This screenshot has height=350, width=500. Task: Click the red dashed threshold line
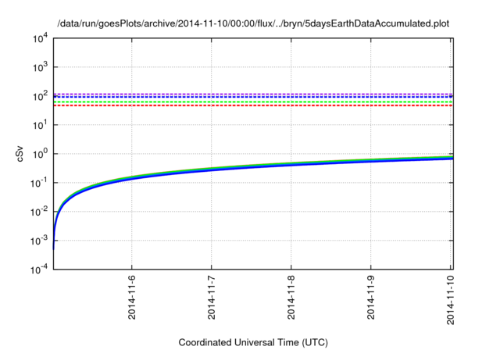click(253, 105)
